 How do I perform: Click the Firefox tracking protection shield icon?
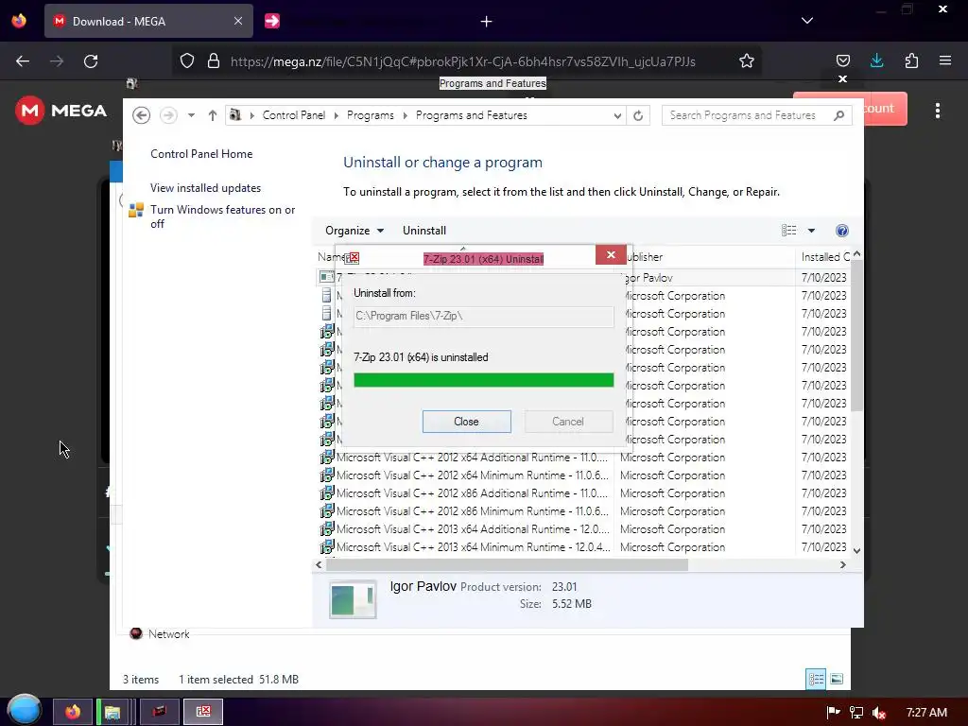(x=187, y=61)
